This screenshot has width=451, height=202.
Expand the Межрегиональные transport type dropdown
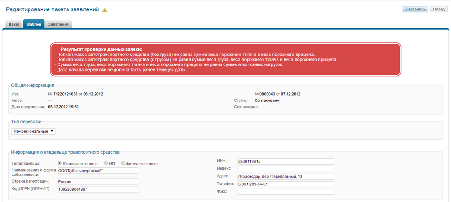tap(33, 131)
